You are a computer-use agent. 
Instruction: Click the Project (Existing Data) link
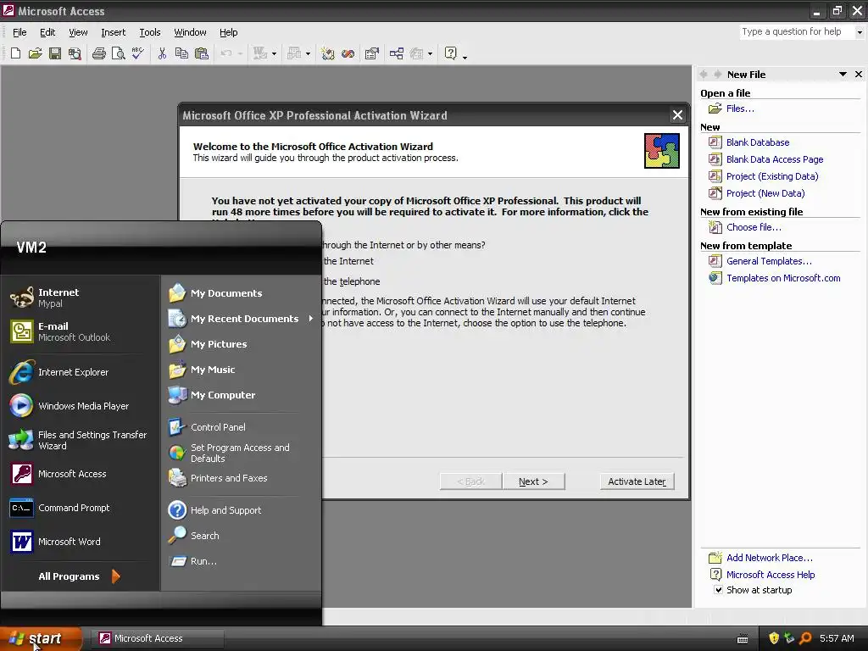click(771, 176)
